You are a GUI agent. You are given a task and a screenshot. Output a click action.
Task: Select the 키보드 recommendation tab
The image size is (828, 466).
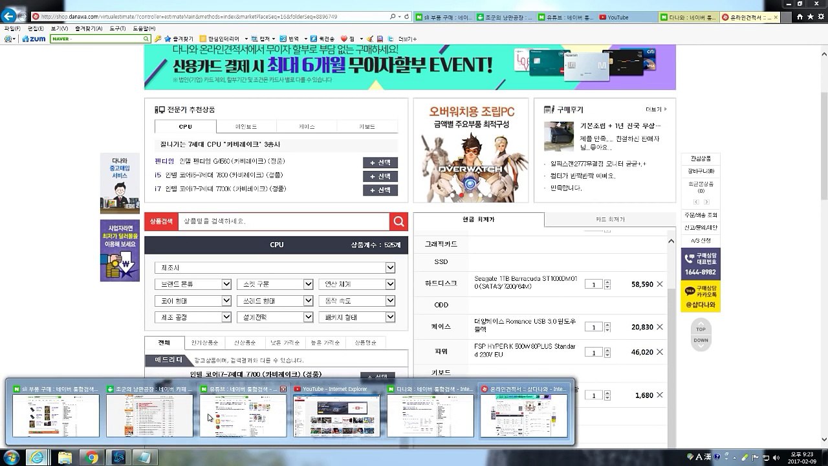pos(367,127)
